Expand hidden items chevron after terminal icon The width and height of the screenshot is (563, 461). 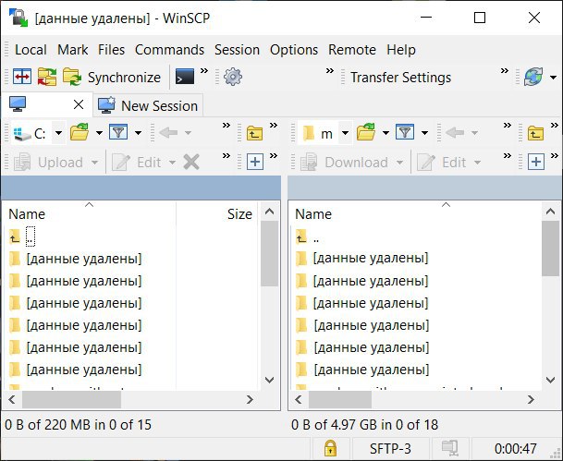click(204, 71)
